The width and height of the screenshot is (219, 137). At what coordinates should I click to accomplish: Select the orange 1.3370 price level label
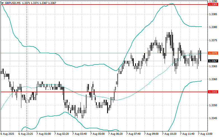(x=213, y=53)
